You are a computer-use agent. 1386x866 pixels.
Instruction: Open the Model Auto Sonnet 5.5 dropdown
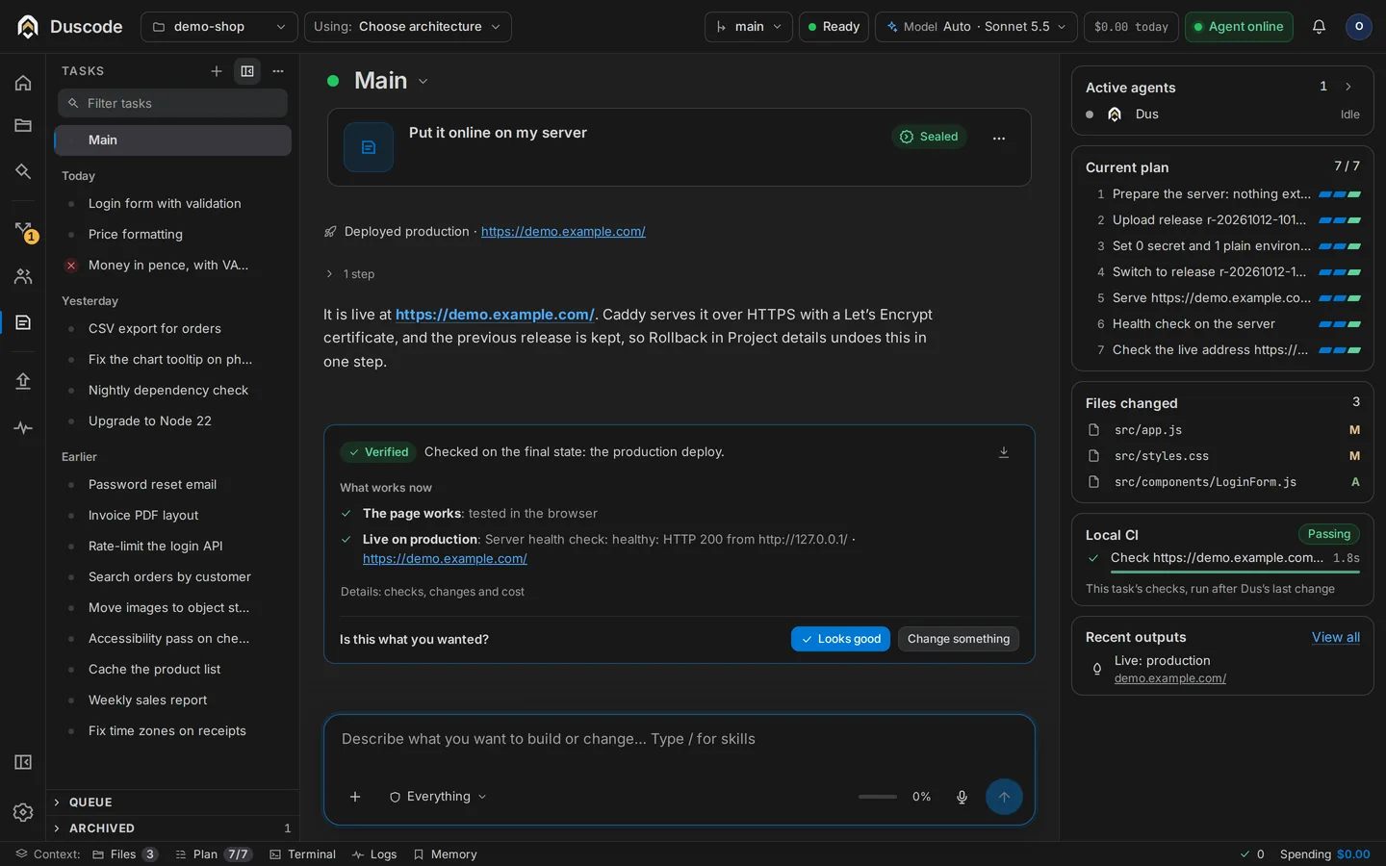pyautogui.click(x=976, y=27)
